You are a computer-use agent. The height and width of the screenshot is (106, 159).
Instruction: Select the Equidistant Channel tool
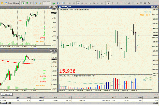[x=129, y=3]
